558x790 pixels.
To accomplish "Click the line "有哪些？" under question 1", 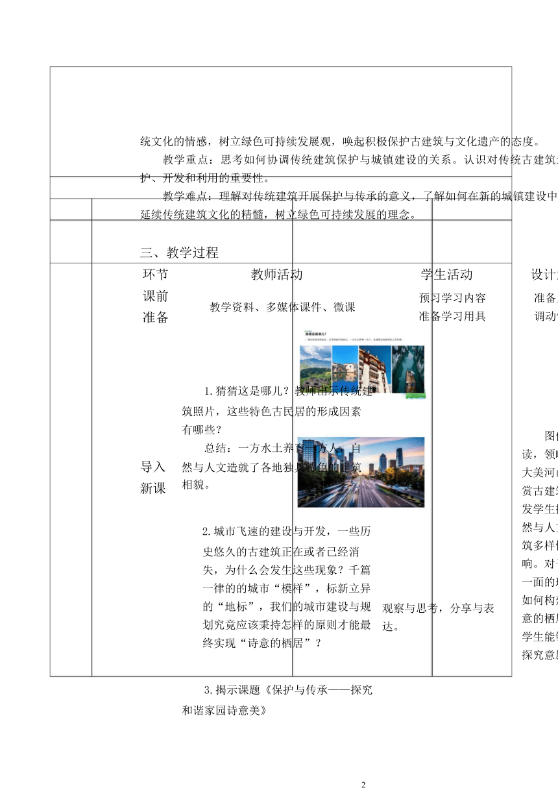I will click(202, 429).
